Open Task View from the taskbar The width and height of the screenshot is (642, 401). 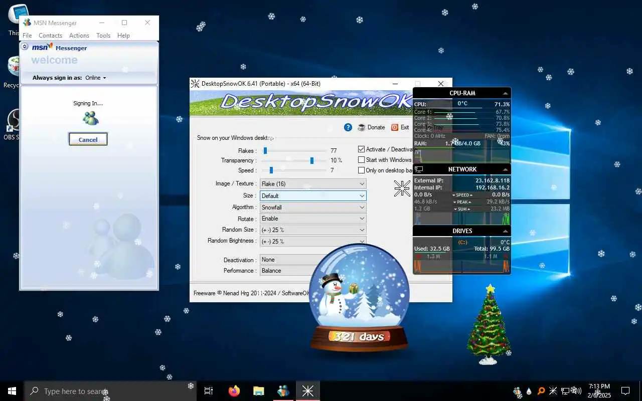point(209,391)
